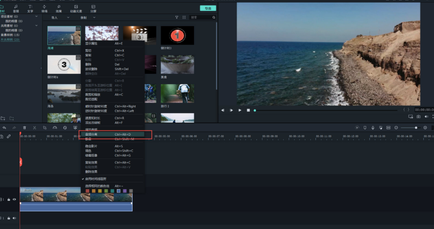
Task: Step forward one frame in preview
Action: [x=231, y=110]
